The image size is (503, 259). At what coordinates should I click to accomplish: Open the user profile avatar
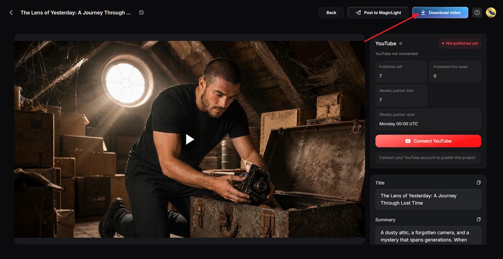(491, 13)
